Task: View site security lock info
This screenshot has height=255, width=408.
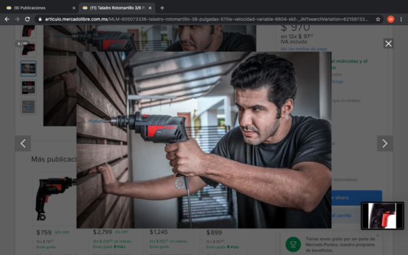Action: coord(40,19)
